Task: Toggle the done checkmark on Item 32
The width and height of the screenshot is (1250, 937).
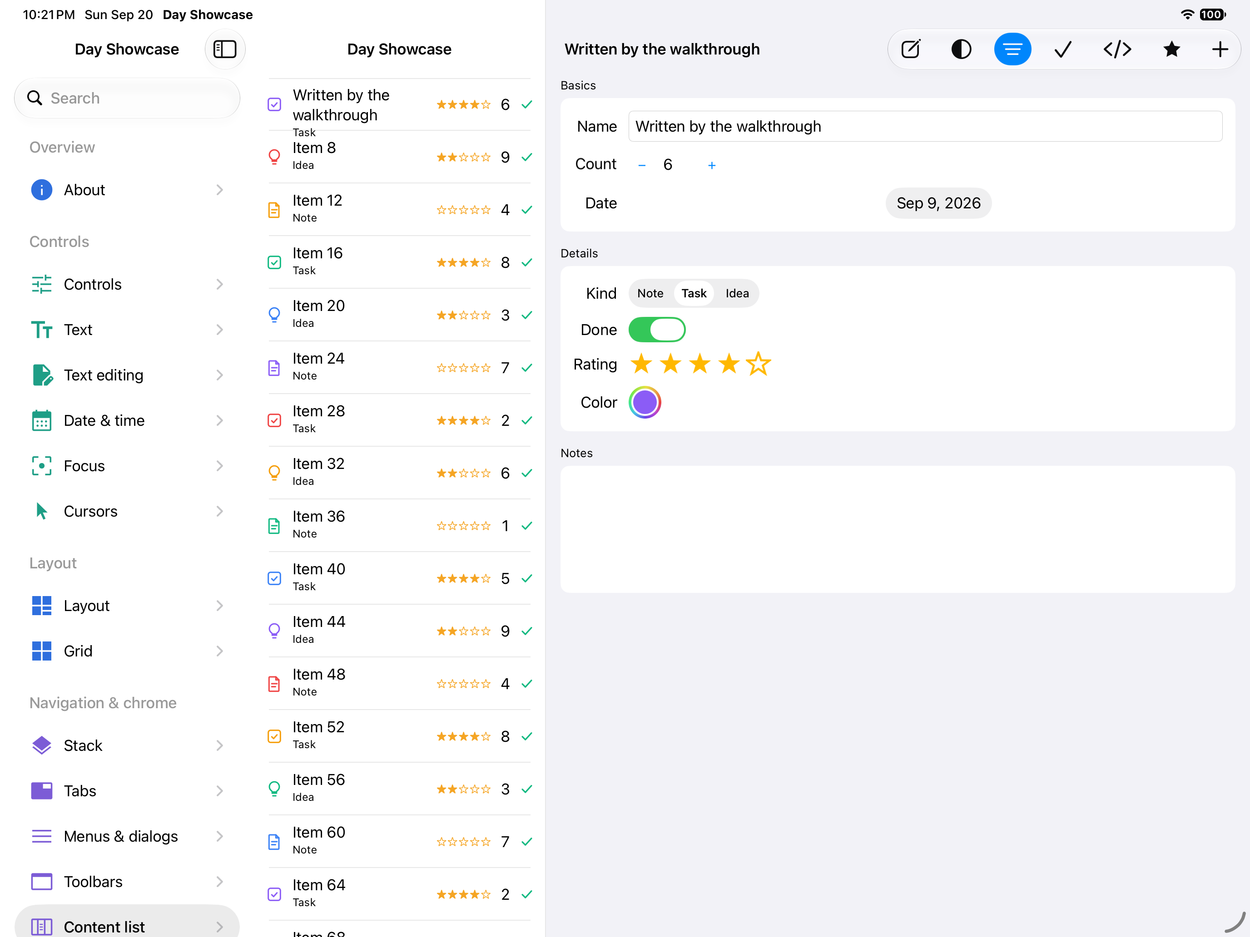Action: 527,473
